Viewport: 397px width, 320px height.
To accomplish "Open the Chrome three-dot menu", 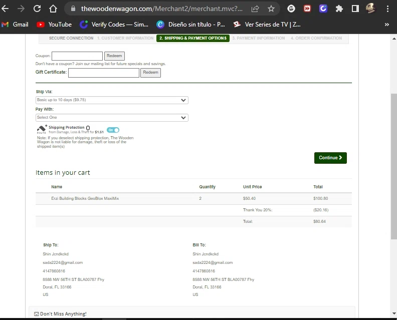I will click(x=387, y=9).
